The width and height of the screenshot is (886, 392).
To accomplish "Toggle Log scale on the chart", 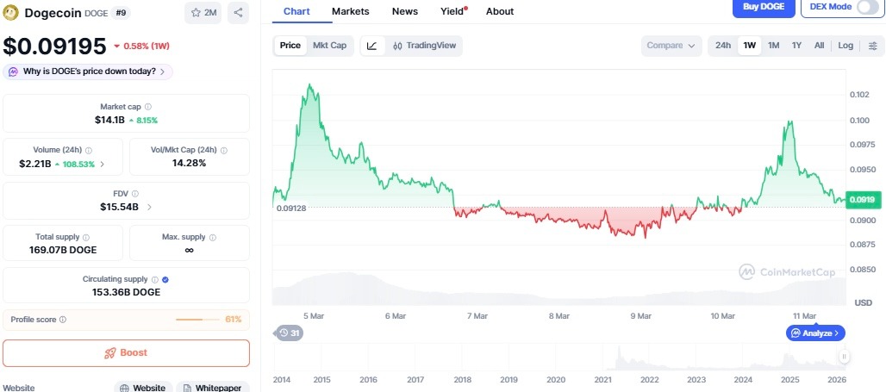I will pos(845,46).
